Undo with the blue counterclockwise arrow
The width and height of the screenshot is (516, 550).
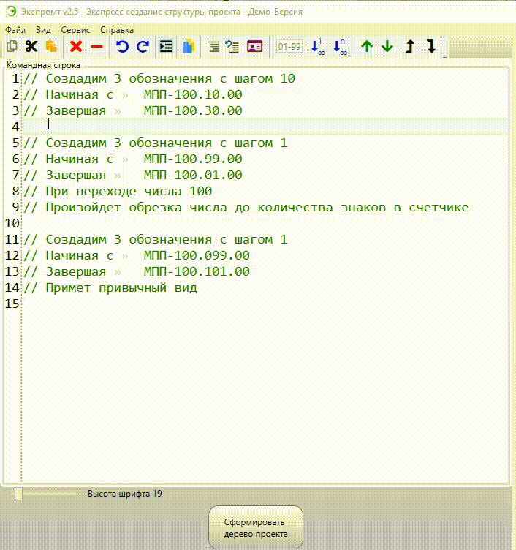[122, 46]
